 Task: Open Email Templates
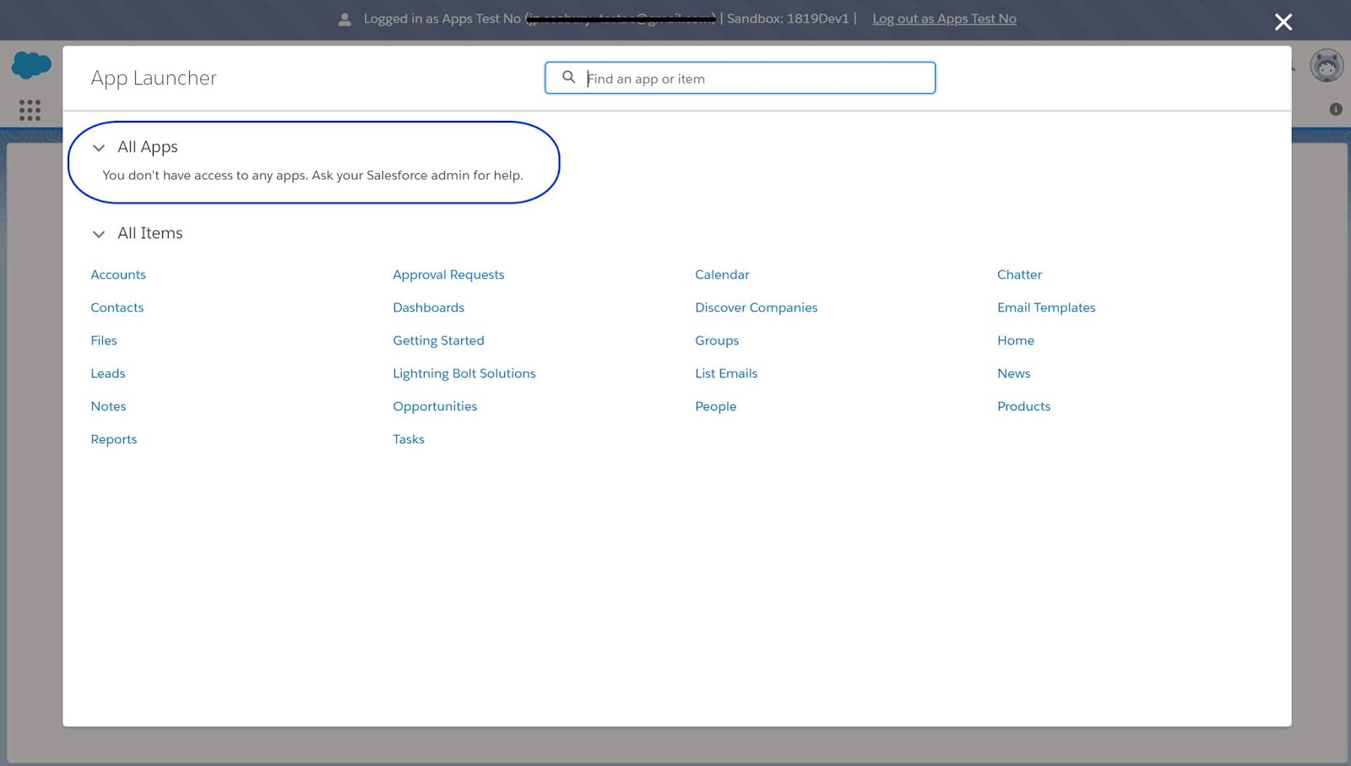coord(1046,307)
